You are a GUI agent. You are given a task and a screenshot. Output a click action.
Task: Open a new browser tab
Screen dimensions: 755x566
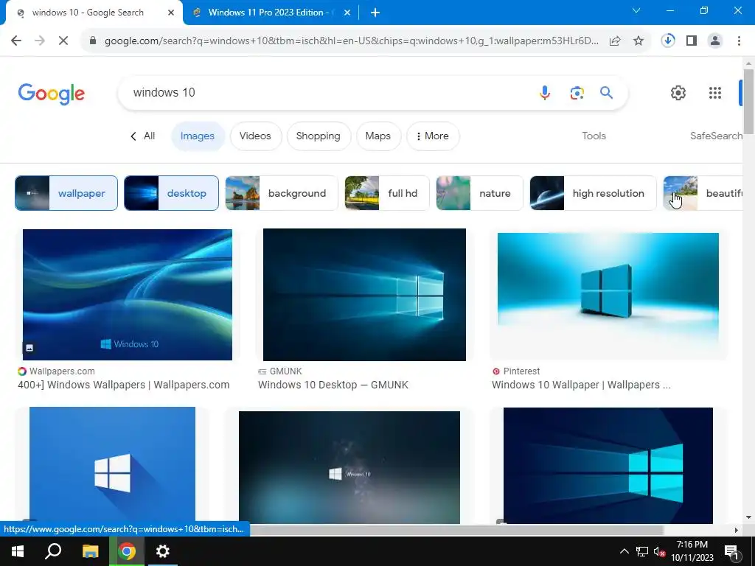click(375, 13)
